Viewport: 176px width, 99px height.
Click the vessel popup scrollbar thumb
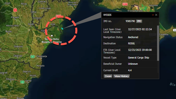[158, 43]
